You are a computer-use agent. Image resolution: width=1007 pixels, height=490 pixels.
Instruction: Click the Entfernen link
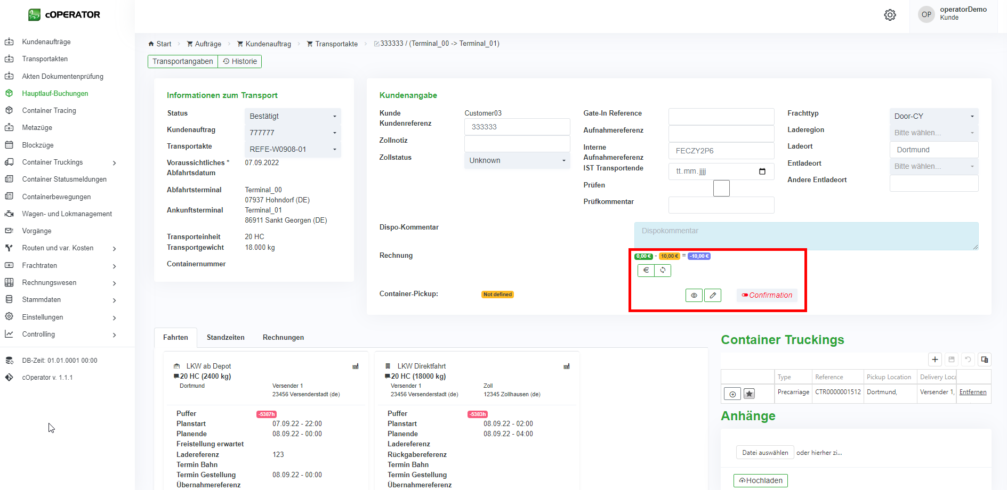(972, 392)
